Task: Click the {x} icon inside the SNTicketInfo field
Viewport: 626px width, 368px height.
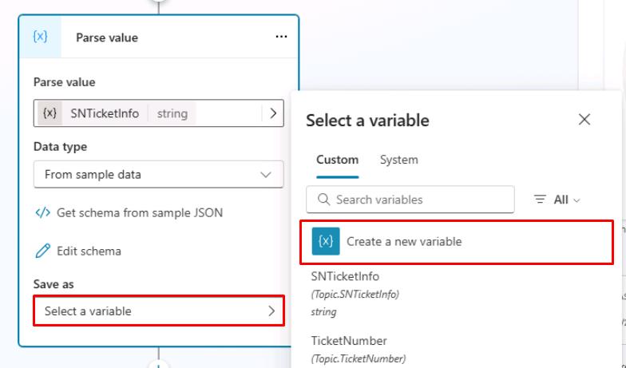Action: (x=50, y=113)
